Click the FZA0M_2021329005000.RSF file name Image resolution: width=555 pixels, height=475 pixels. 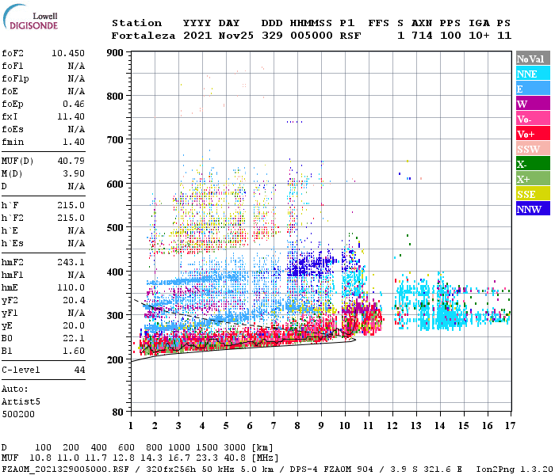(x=66, y=469)
